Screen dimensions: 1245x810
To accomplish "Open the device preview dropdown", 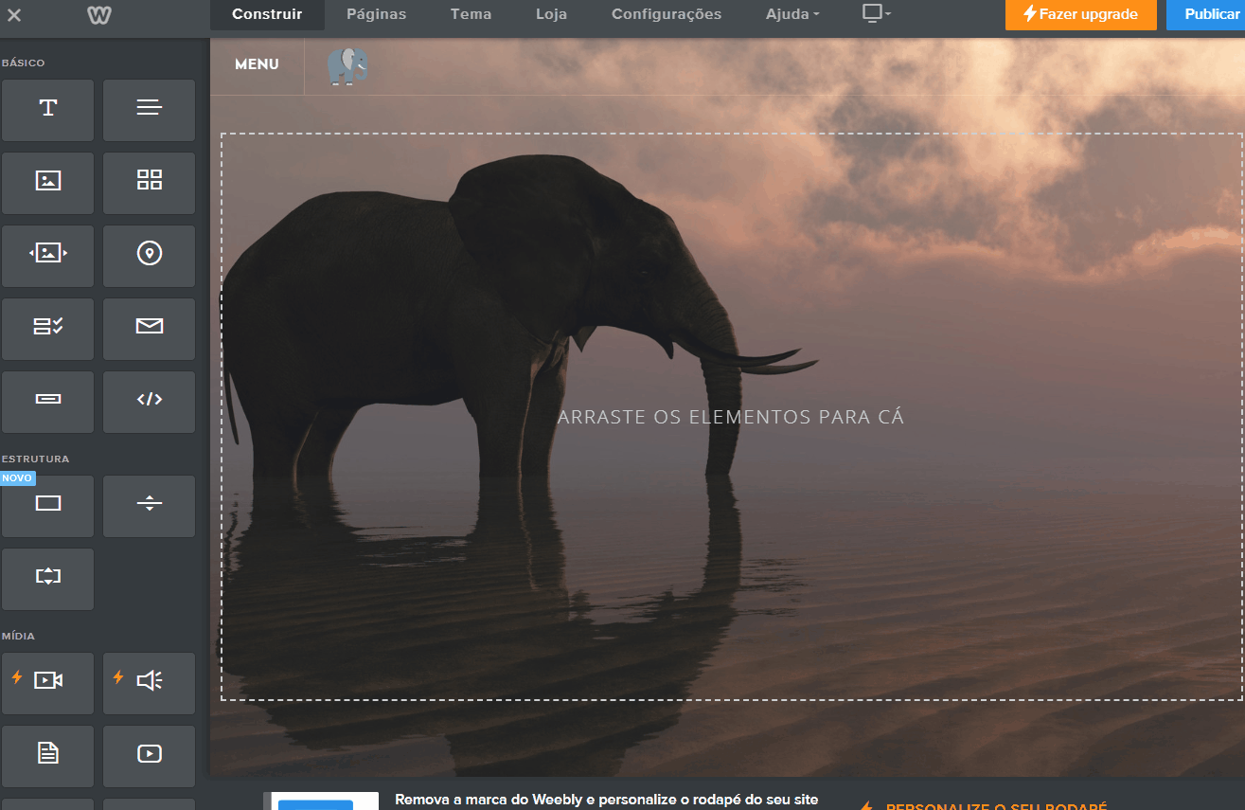I will click(x=877, y=13).
